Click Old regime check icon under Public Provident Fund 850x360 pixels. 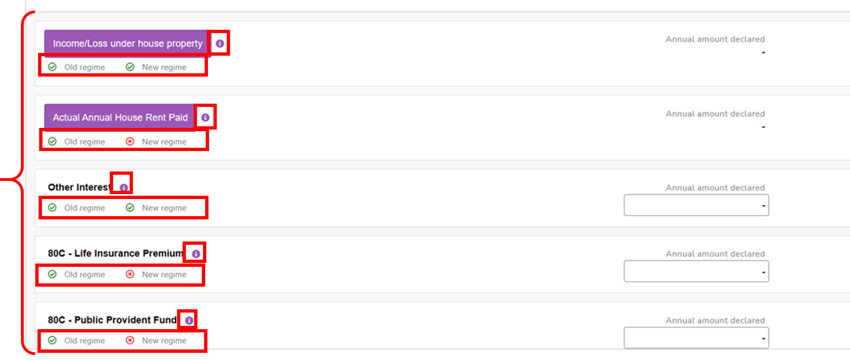52,341
